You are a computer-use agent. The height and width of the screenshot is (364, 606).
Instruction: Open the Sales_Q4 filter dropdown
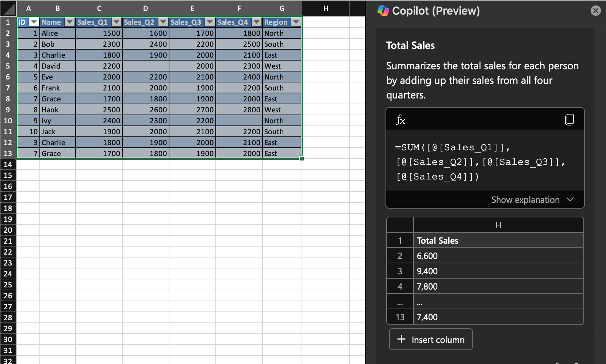(x=257, y=22)
